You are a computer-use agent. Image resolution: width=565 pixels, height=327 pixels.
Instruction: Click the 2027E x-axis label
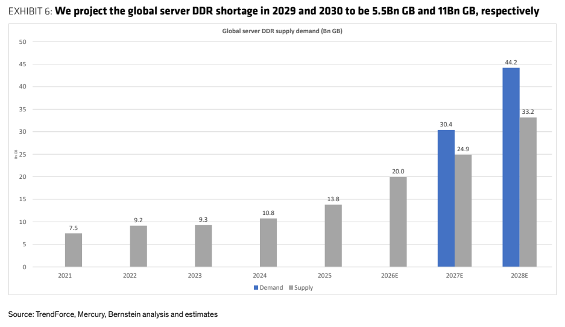pyautogui.click(x=455, y=276)
